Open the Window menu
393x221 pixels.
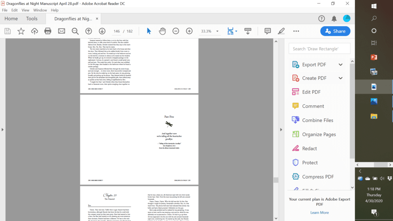(40, 10)
